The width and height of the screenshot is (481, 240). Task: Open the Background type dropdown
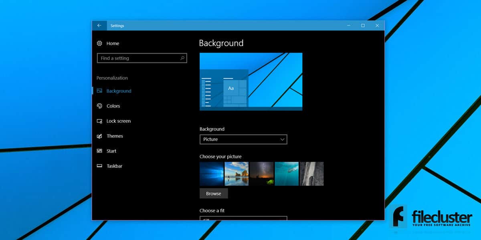pos(243,139)
